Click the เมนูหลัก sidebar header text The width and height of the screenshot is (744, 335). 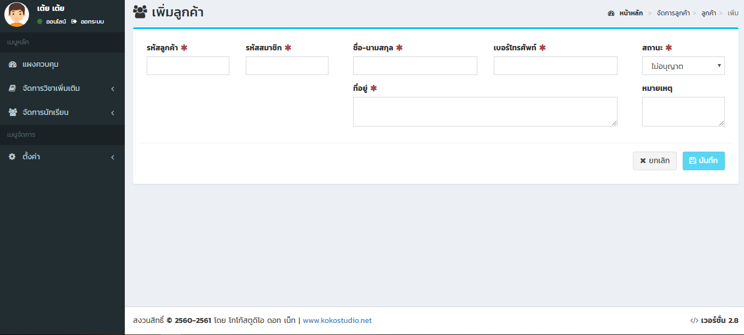(x=18, y=42)
